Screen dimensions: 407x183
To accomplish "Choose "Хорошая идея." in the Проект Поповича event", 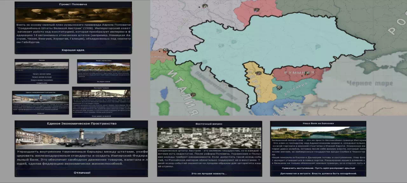I will coord(73,50).
